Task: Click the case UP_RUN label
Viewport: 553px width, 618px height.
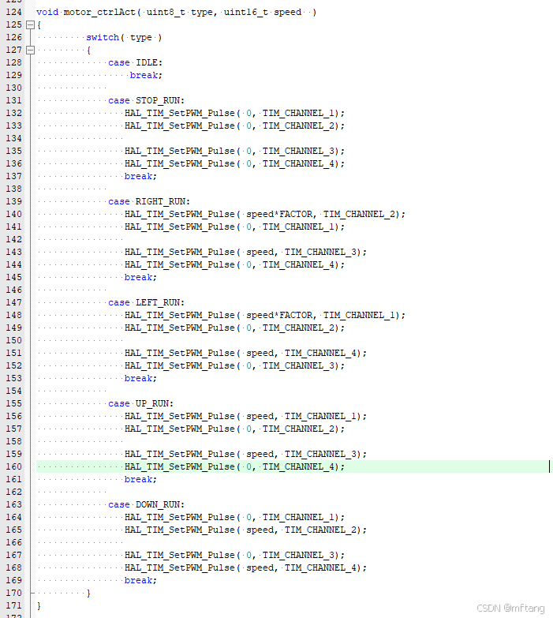Action: (141, 403)
